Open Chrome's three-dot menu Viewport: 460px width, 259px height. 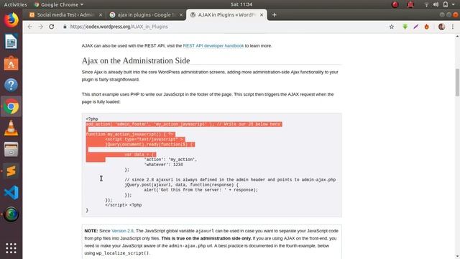point(453,27)
